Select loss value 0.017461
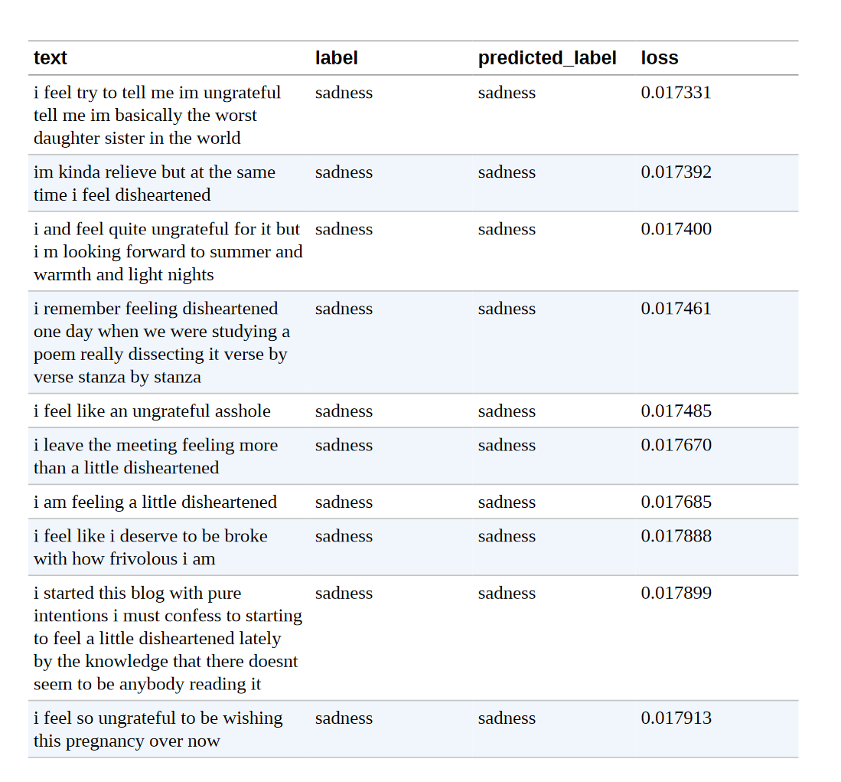The height and width of the screenshot is (782, 841). pos(676,308)
